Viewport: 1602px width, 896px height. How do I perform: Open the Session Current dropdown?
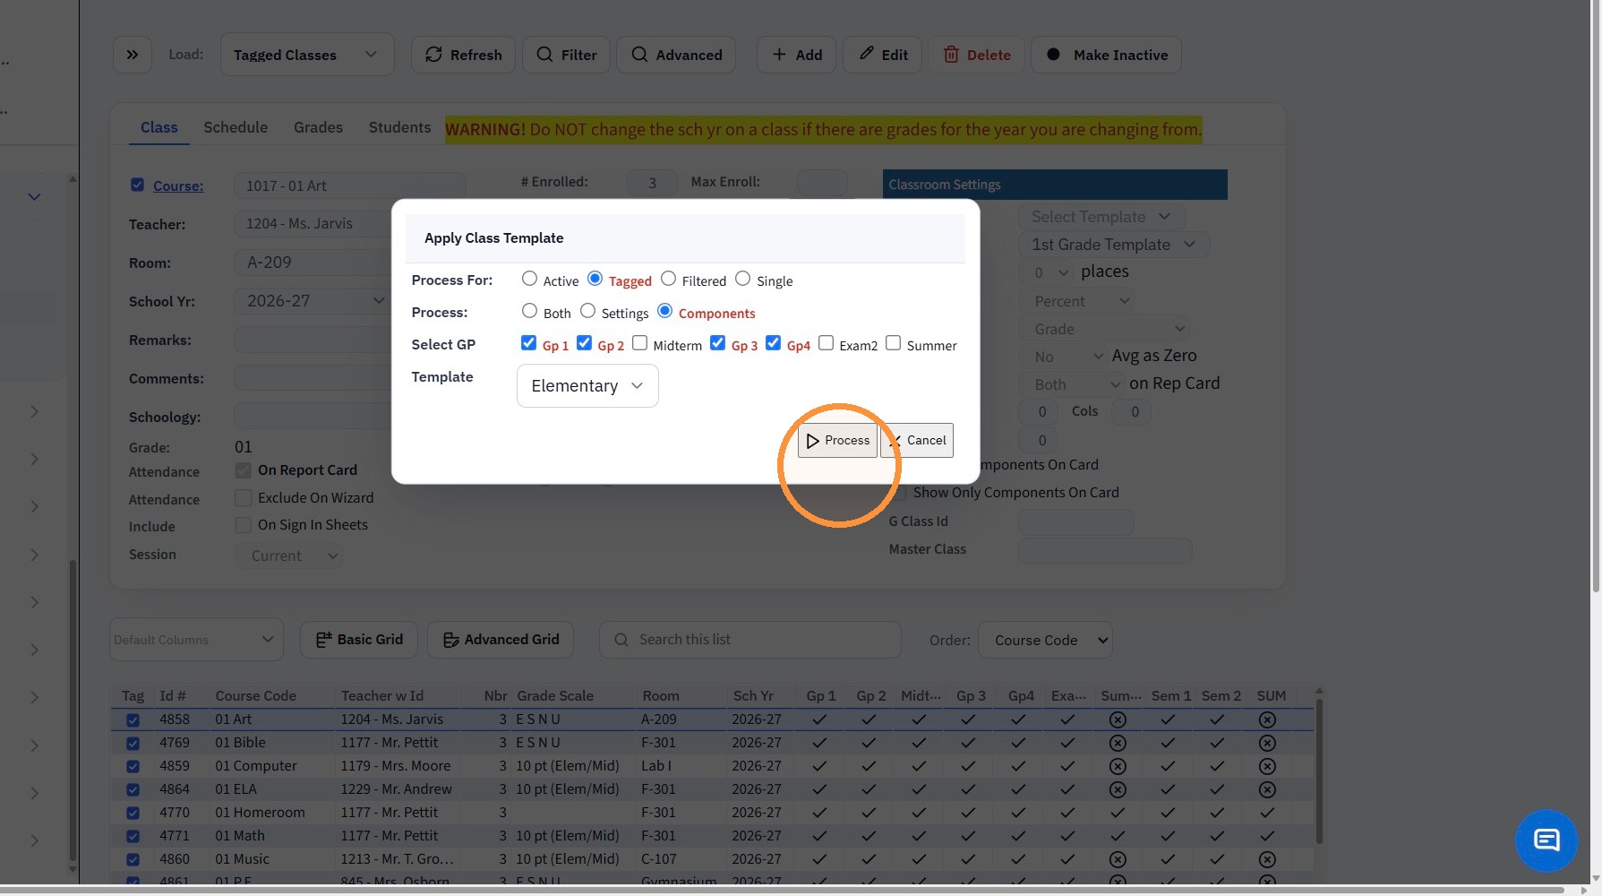[288, 556]
